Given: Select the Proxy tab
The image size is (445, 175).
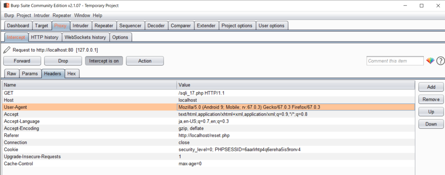Looking at the screenshot, I should pos(60,26).
